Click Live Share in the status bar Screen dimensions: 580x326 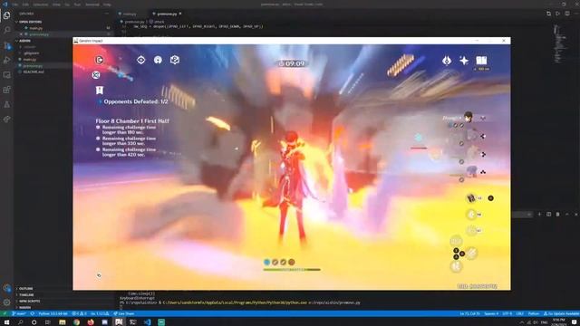124,314
